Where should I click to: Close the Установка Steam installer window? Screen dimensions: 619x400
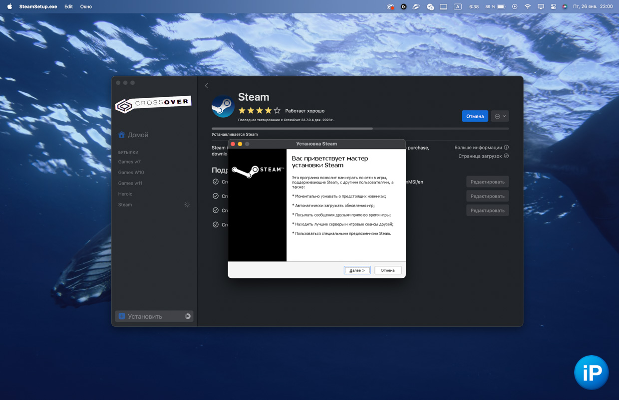(233, 144)
